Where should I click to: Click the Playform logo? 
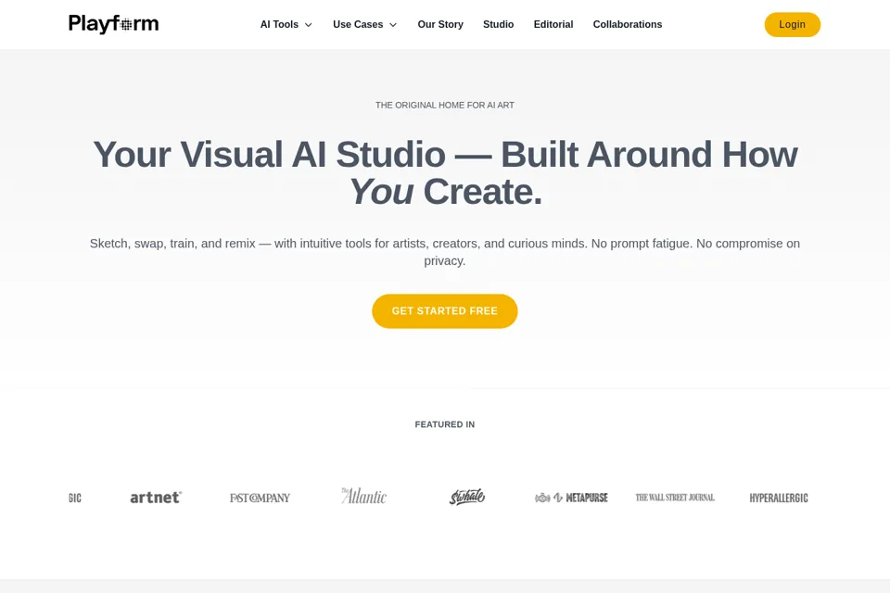pos(113,24)
